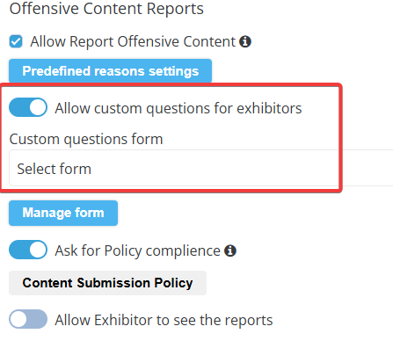Click white knob of the custom questions switch

[38, 107]
